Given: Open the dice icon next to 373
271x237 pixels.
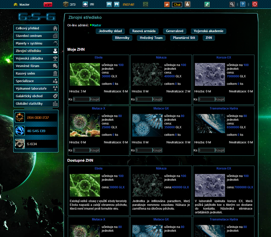Looking at the screenshot, I should tap(66, 4).
